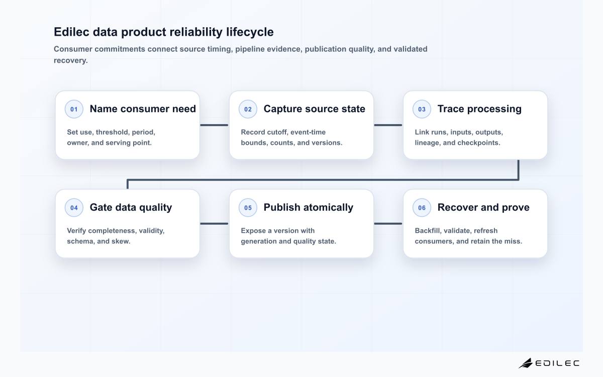The width and height of the screenshot is (603, 377).
Task: Click text 'Expose a version with generation and quality state.'
Action: tap(288, 236)
